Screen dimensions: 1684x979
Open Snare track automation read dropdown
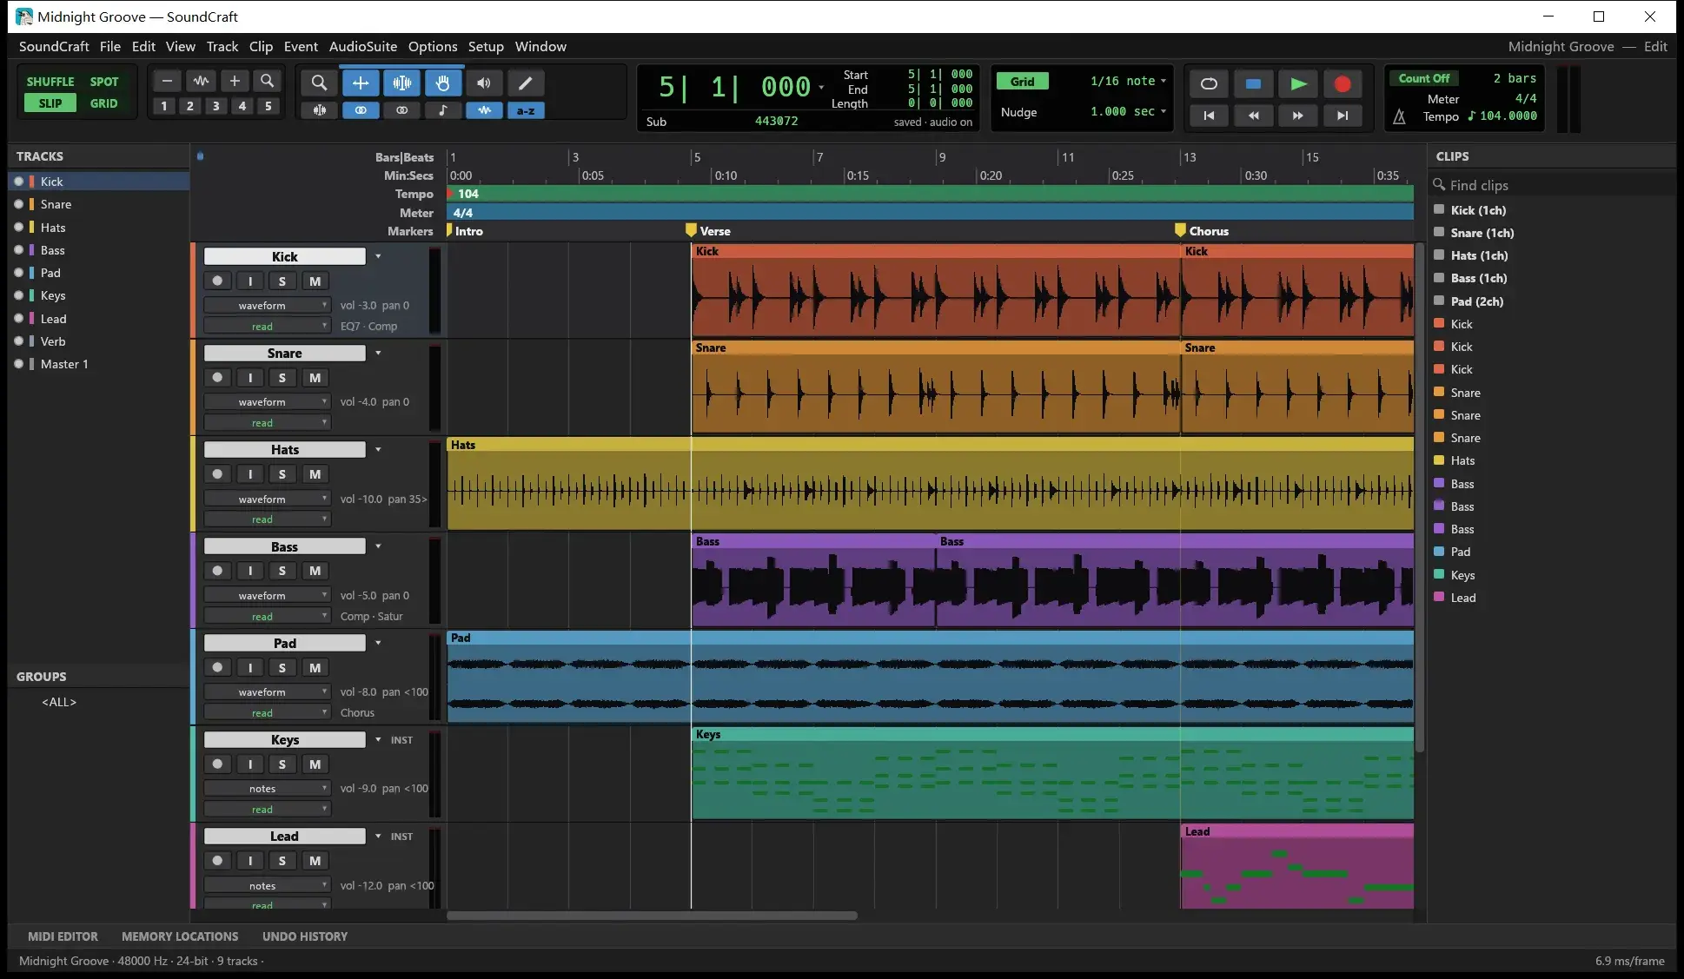pyautogui.click(x=268, y=423)
